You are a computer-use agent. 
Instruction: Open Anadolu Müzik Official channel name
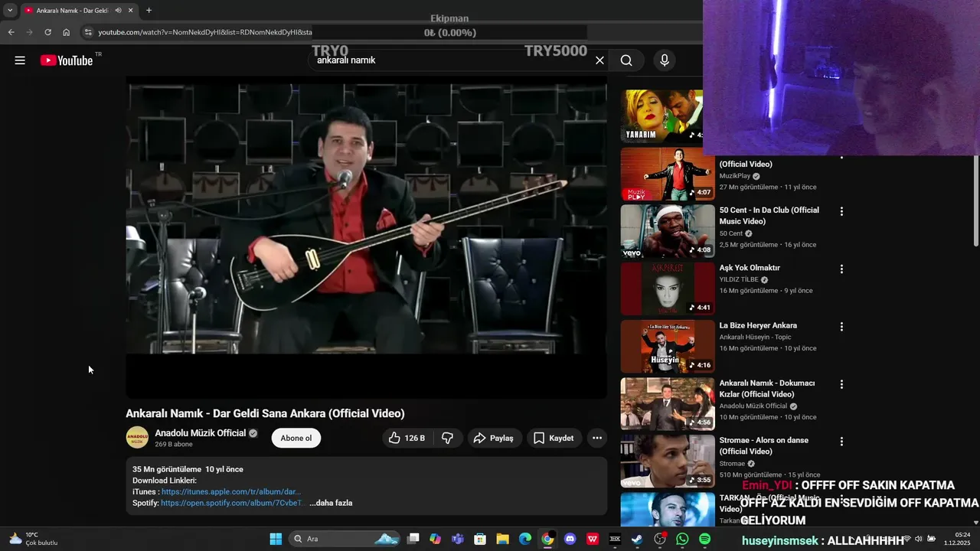201,433
